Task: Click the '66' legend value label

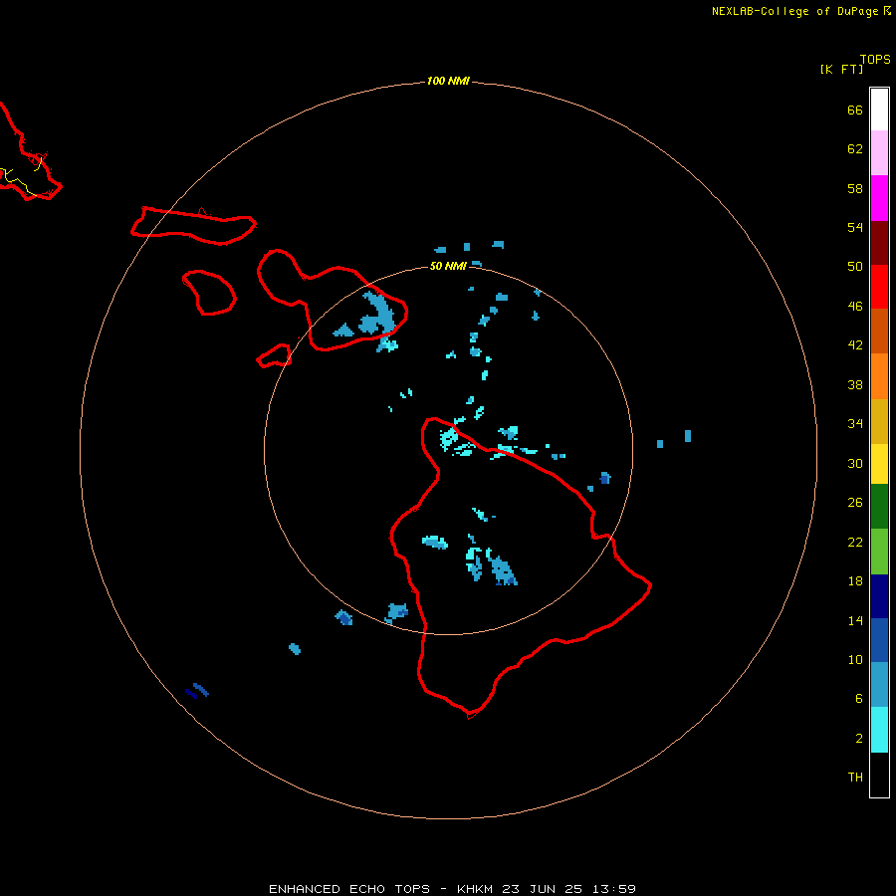Action: pos(855,111)
